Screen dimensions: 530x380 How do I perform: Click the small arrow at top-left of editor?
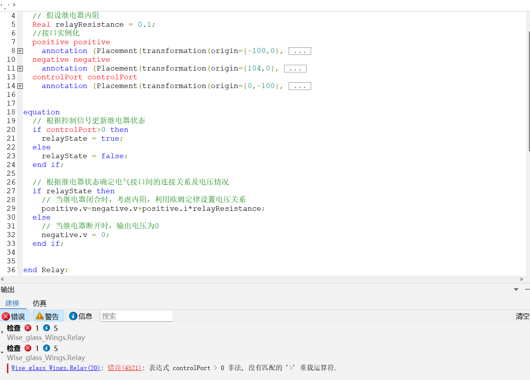(14, 5)
